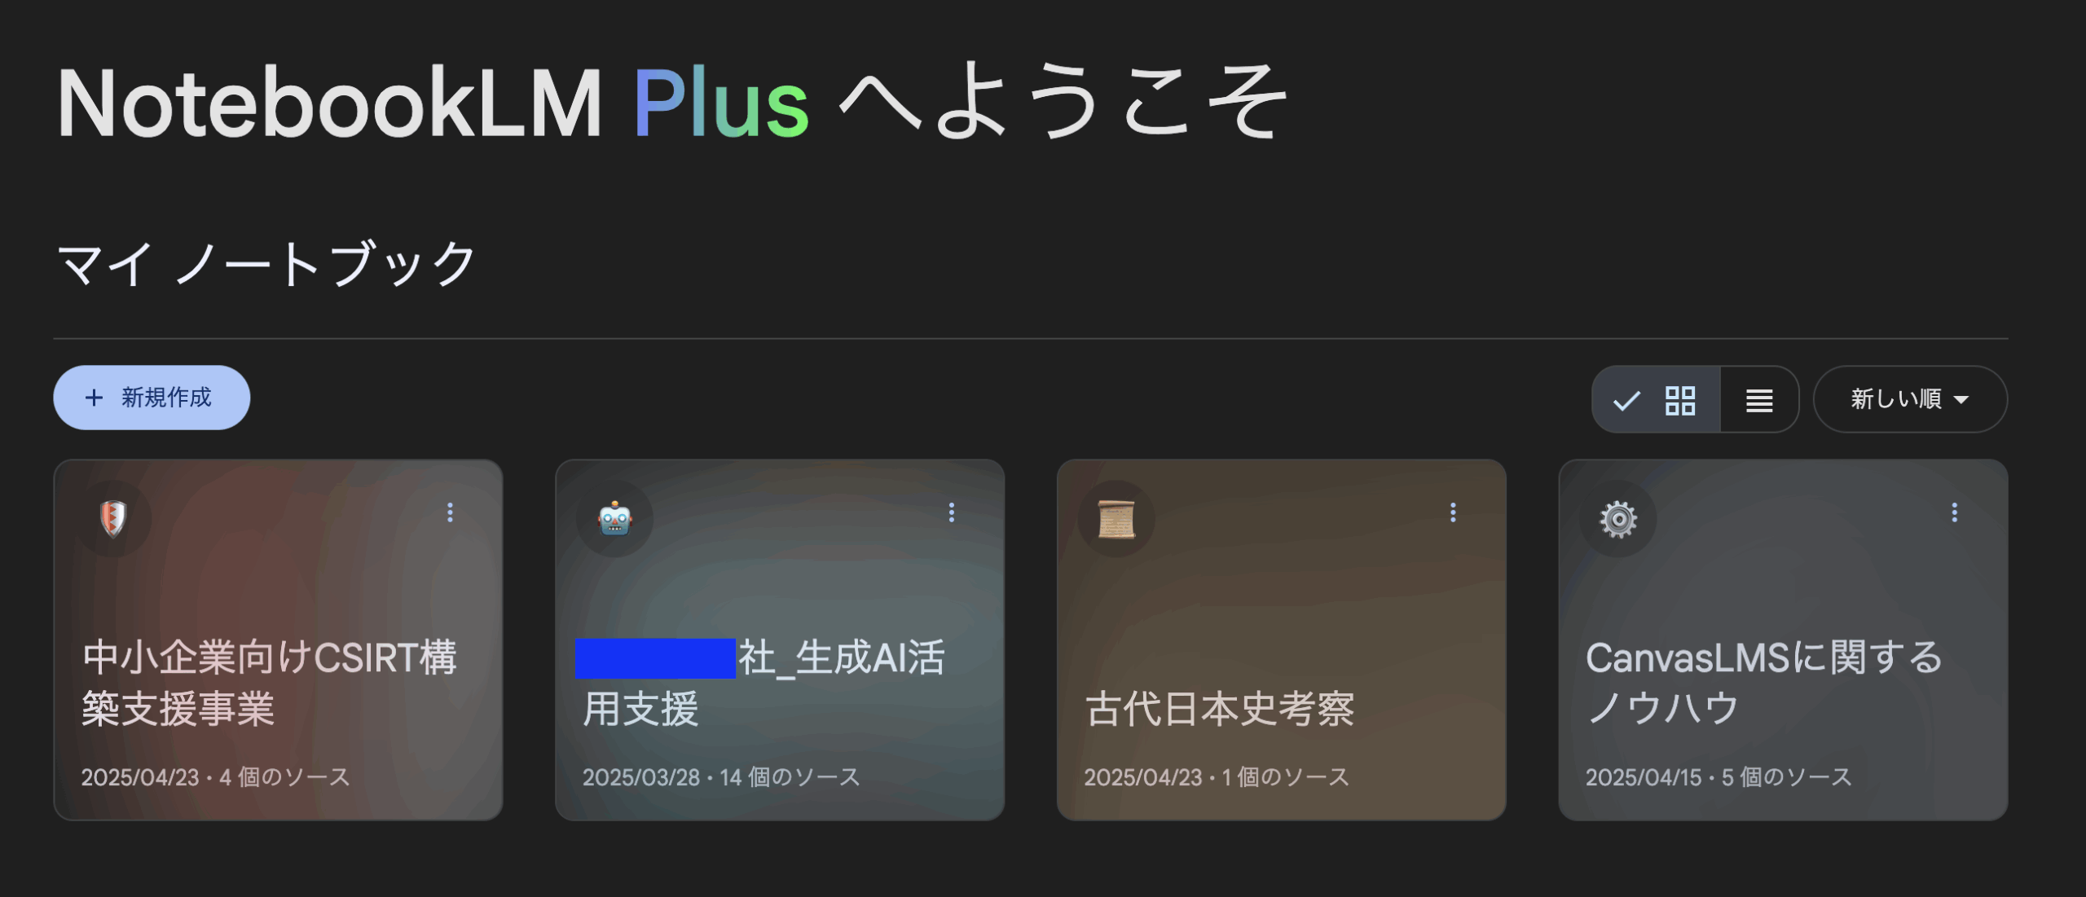Click the マイ ノートブック heading
This screenshot has width=2086, height=897.
(x=266, y=263)
